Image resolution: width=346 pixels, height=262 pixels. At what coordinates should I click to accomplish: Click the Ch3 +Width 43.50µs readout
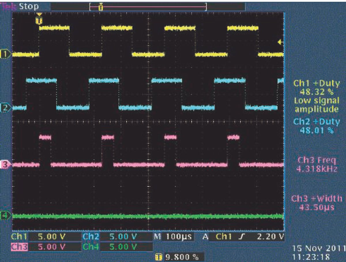[315, 203]
